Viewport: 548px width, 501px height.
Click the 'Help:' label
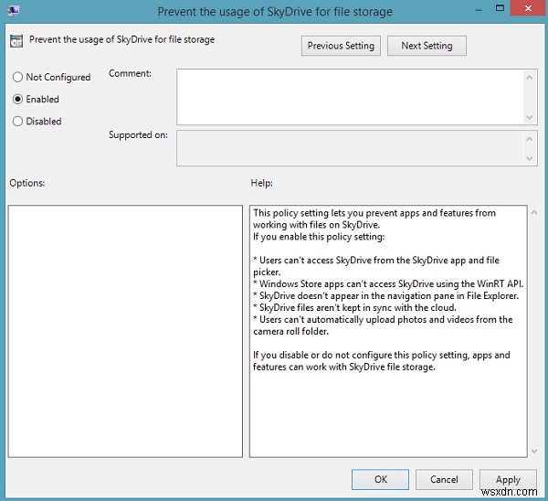pyautogui.click(x=261, y=183)
